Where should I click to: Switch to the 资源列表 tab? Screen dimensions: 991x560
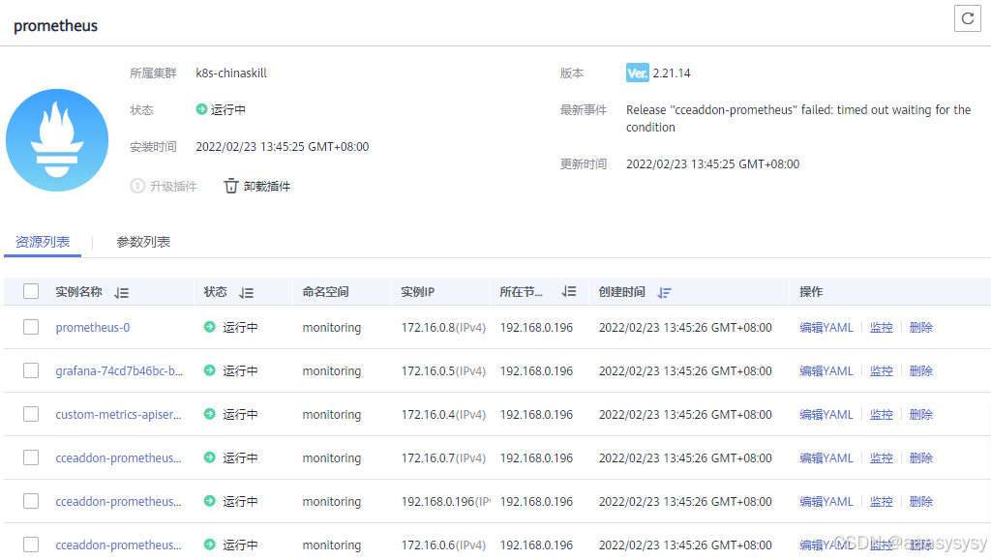43,242
